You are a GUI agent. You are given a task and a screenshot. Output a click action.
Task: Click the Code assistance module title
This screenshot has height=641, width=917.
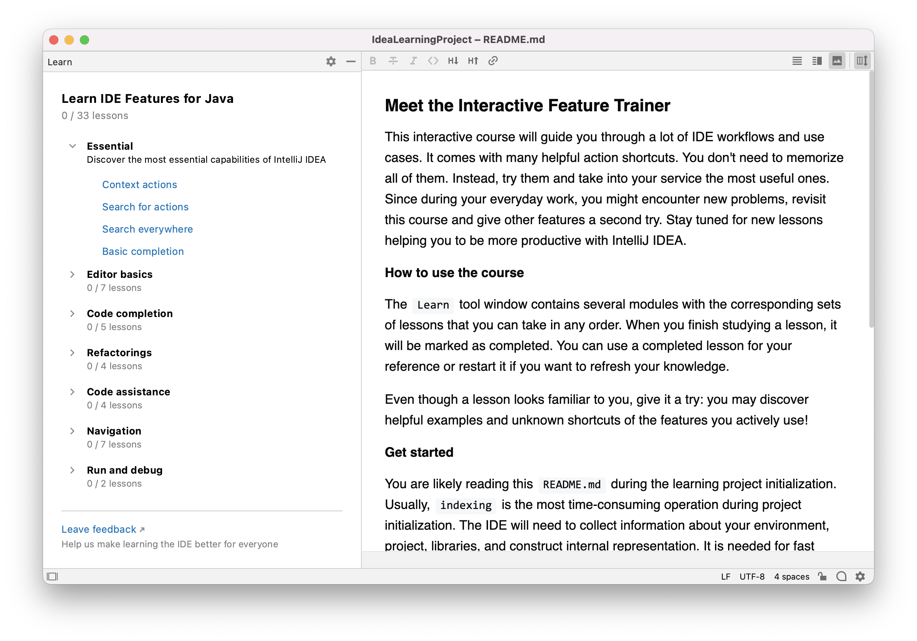[129, 392]
